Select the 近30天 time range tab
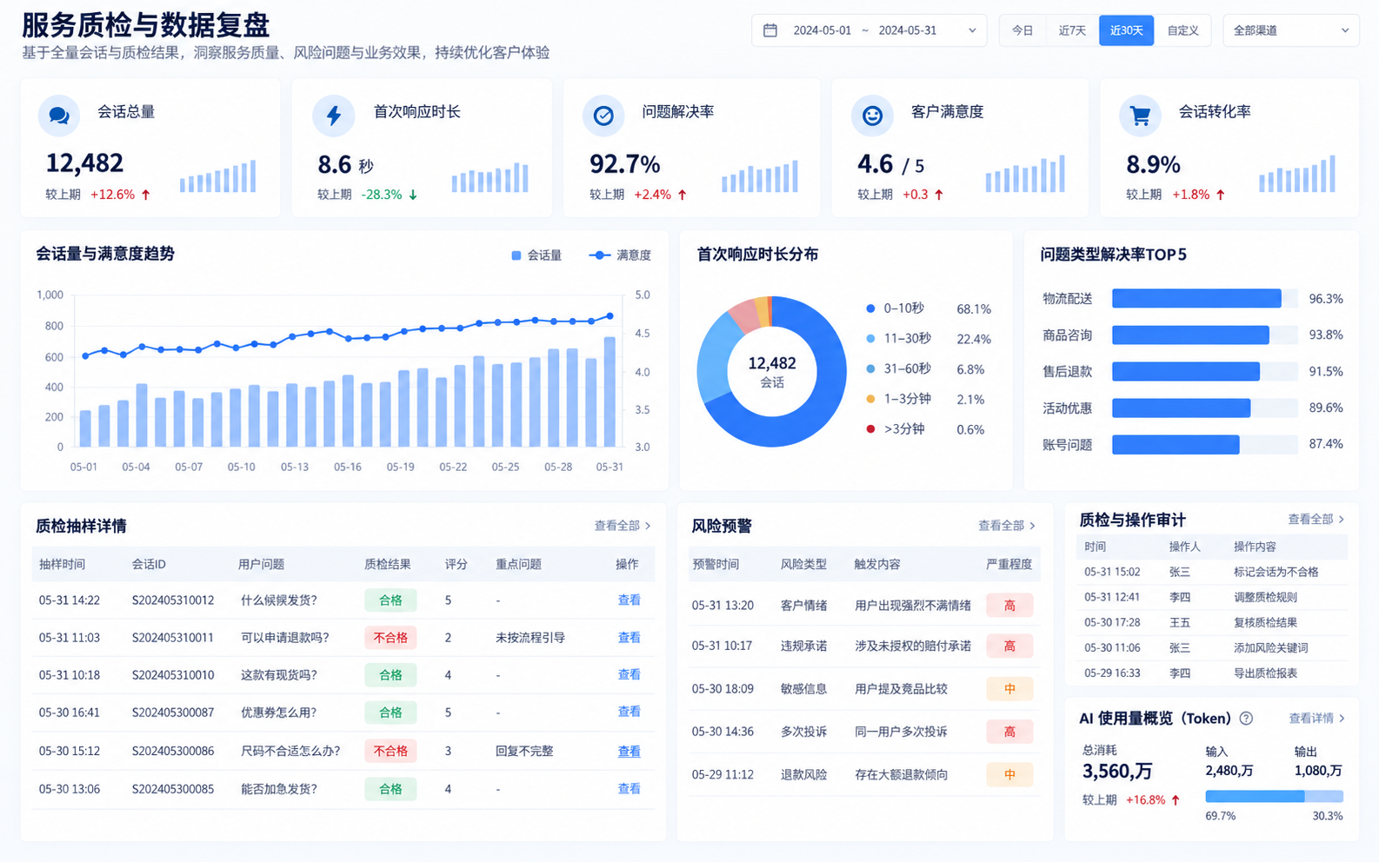This screenshot has width=1379, height=862. (x=1126, y=30)
